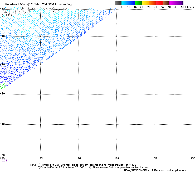Click the 129 longitude axis label
The width and height of the screenshot is (195, 172).
pyautogui.click(x=117, y=159)
